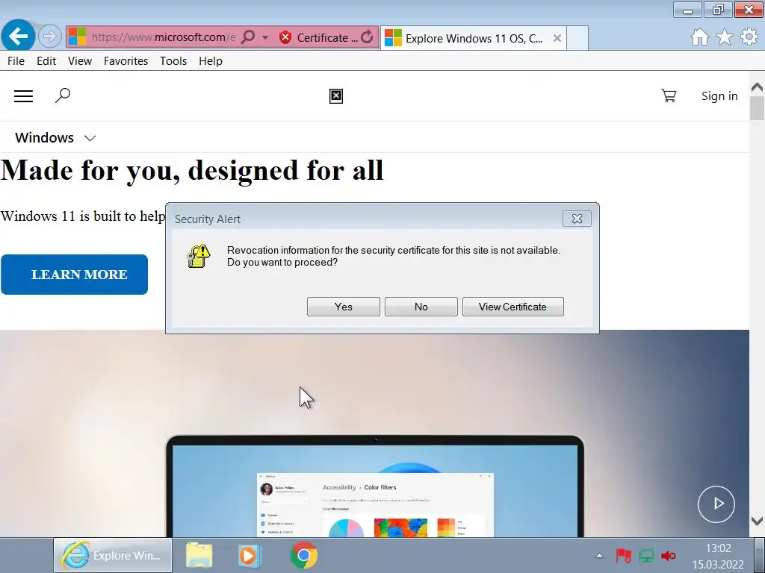Click the network tray icon
This screenshot has width=765, height=573.
[646, 556]
